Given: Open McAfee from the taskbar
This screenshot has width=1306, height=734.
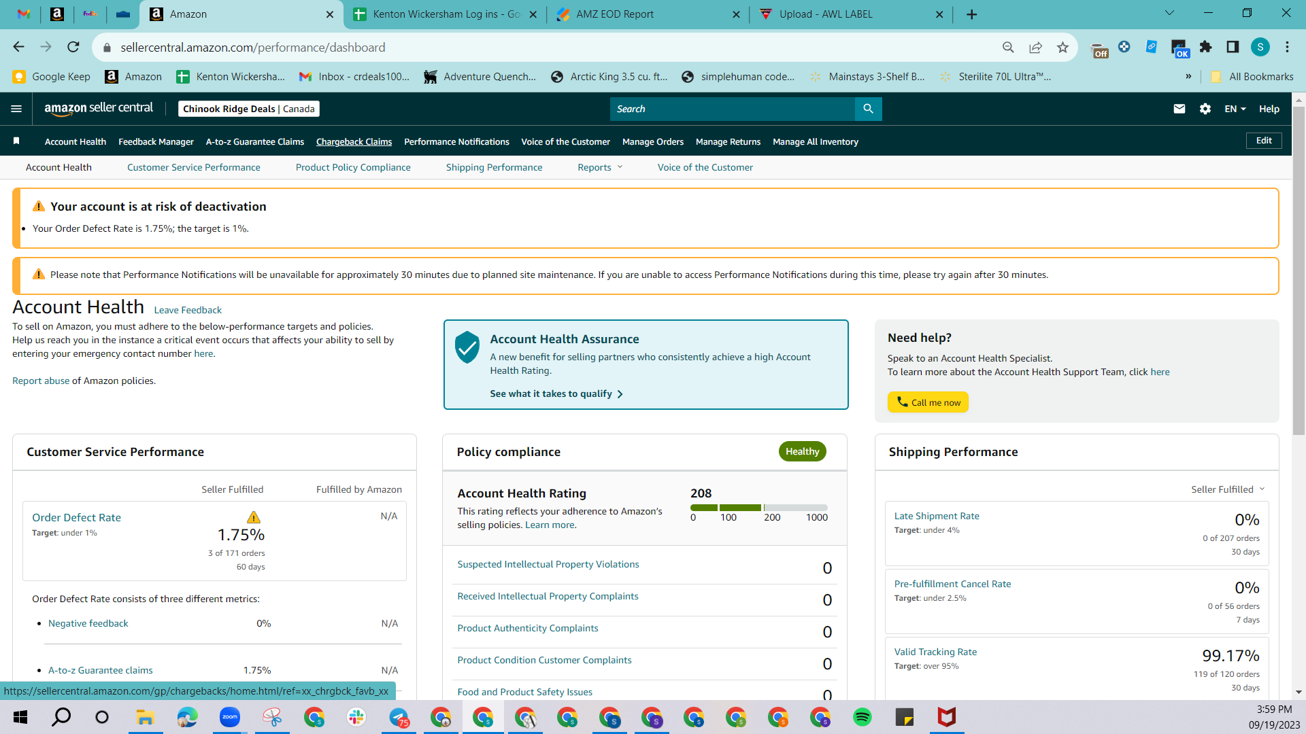Looking at the screenshot, I should pos(947,717).
